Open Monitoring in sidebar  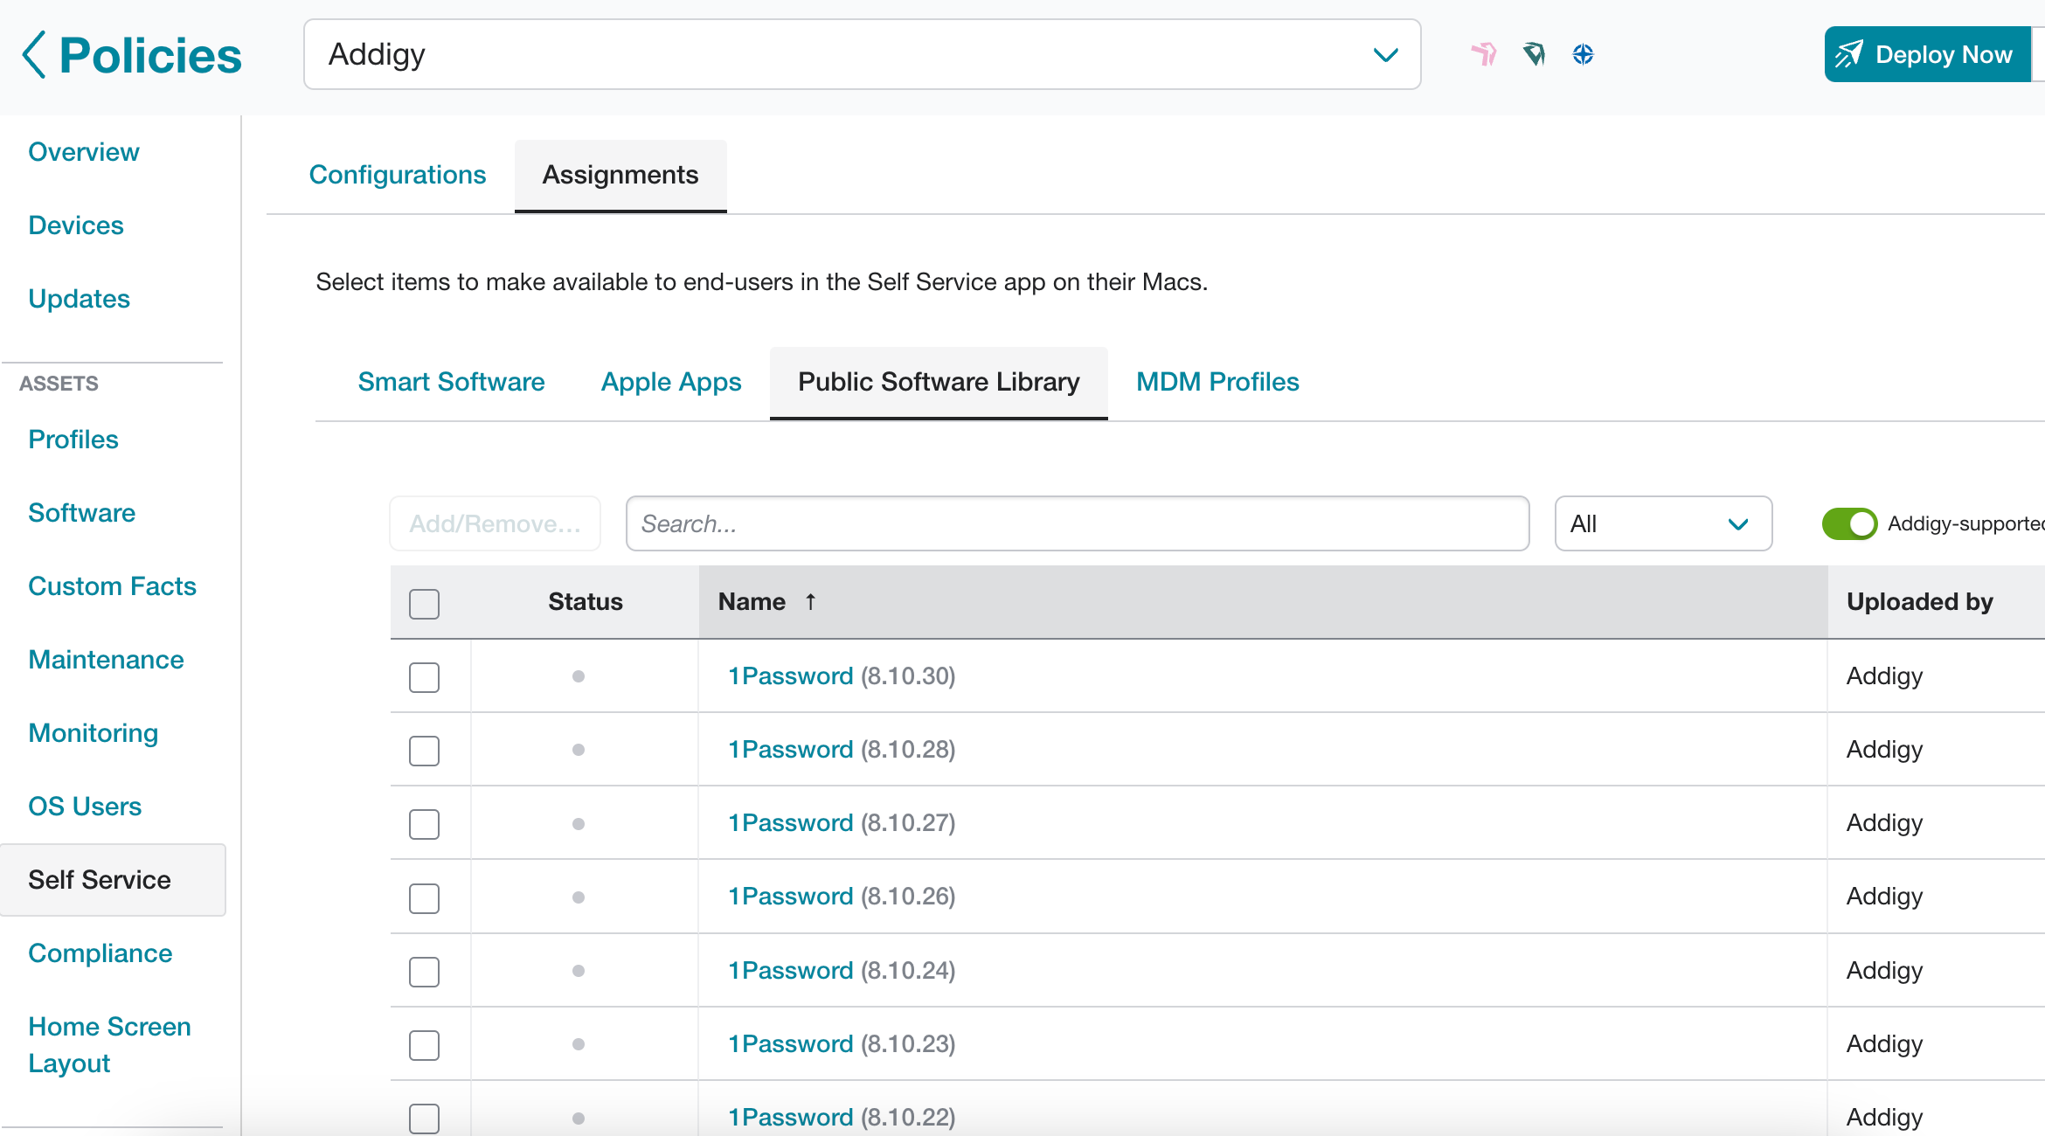pos(94,733)
